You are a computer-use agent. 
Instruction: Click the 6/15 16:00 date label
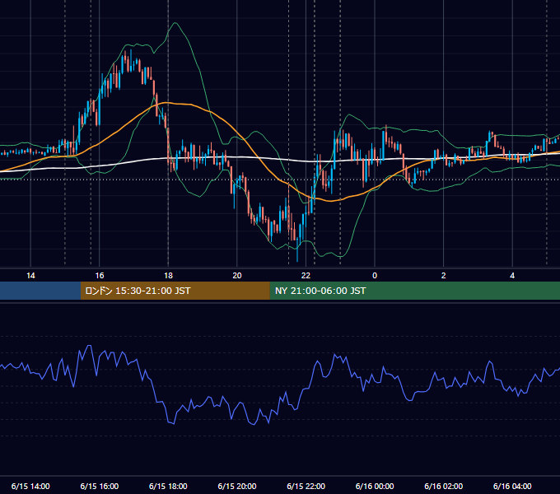point(100,486)
